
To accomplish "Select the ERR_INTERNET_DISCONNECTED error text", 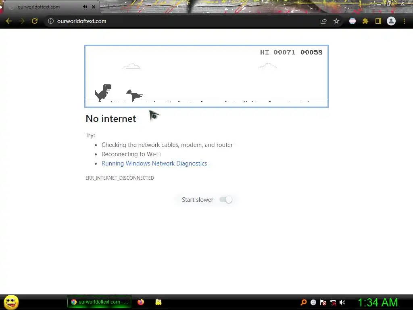I will click(119, 178).
